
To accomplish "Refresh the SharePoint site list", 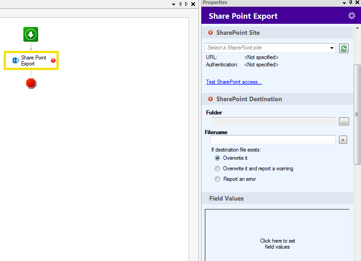I will [x=344, y=49].
